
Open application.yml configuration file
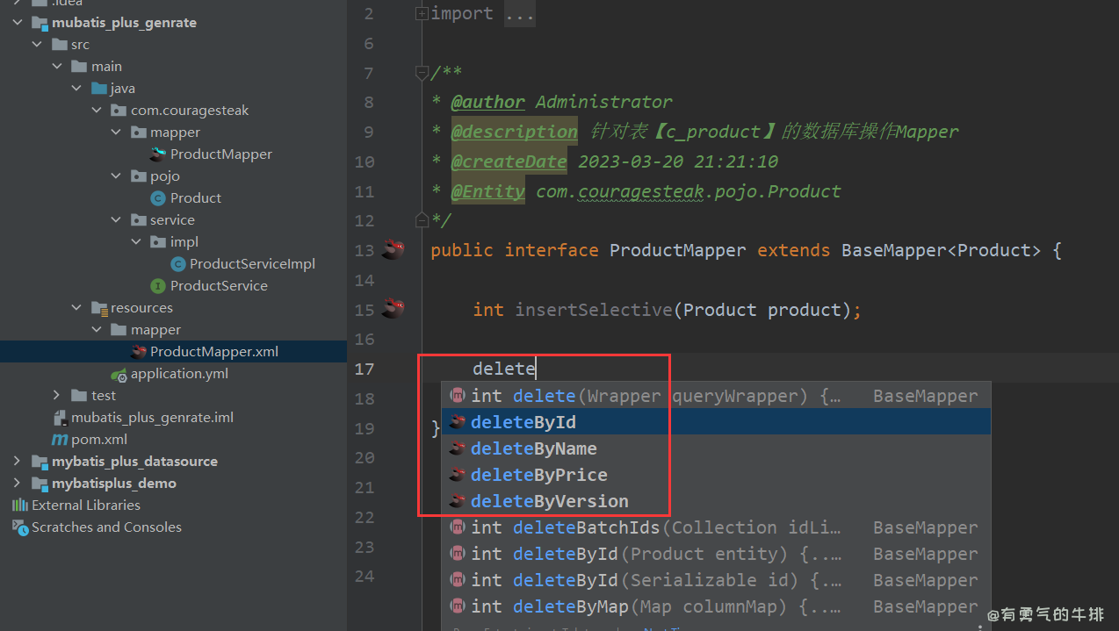tap(179, 374)
